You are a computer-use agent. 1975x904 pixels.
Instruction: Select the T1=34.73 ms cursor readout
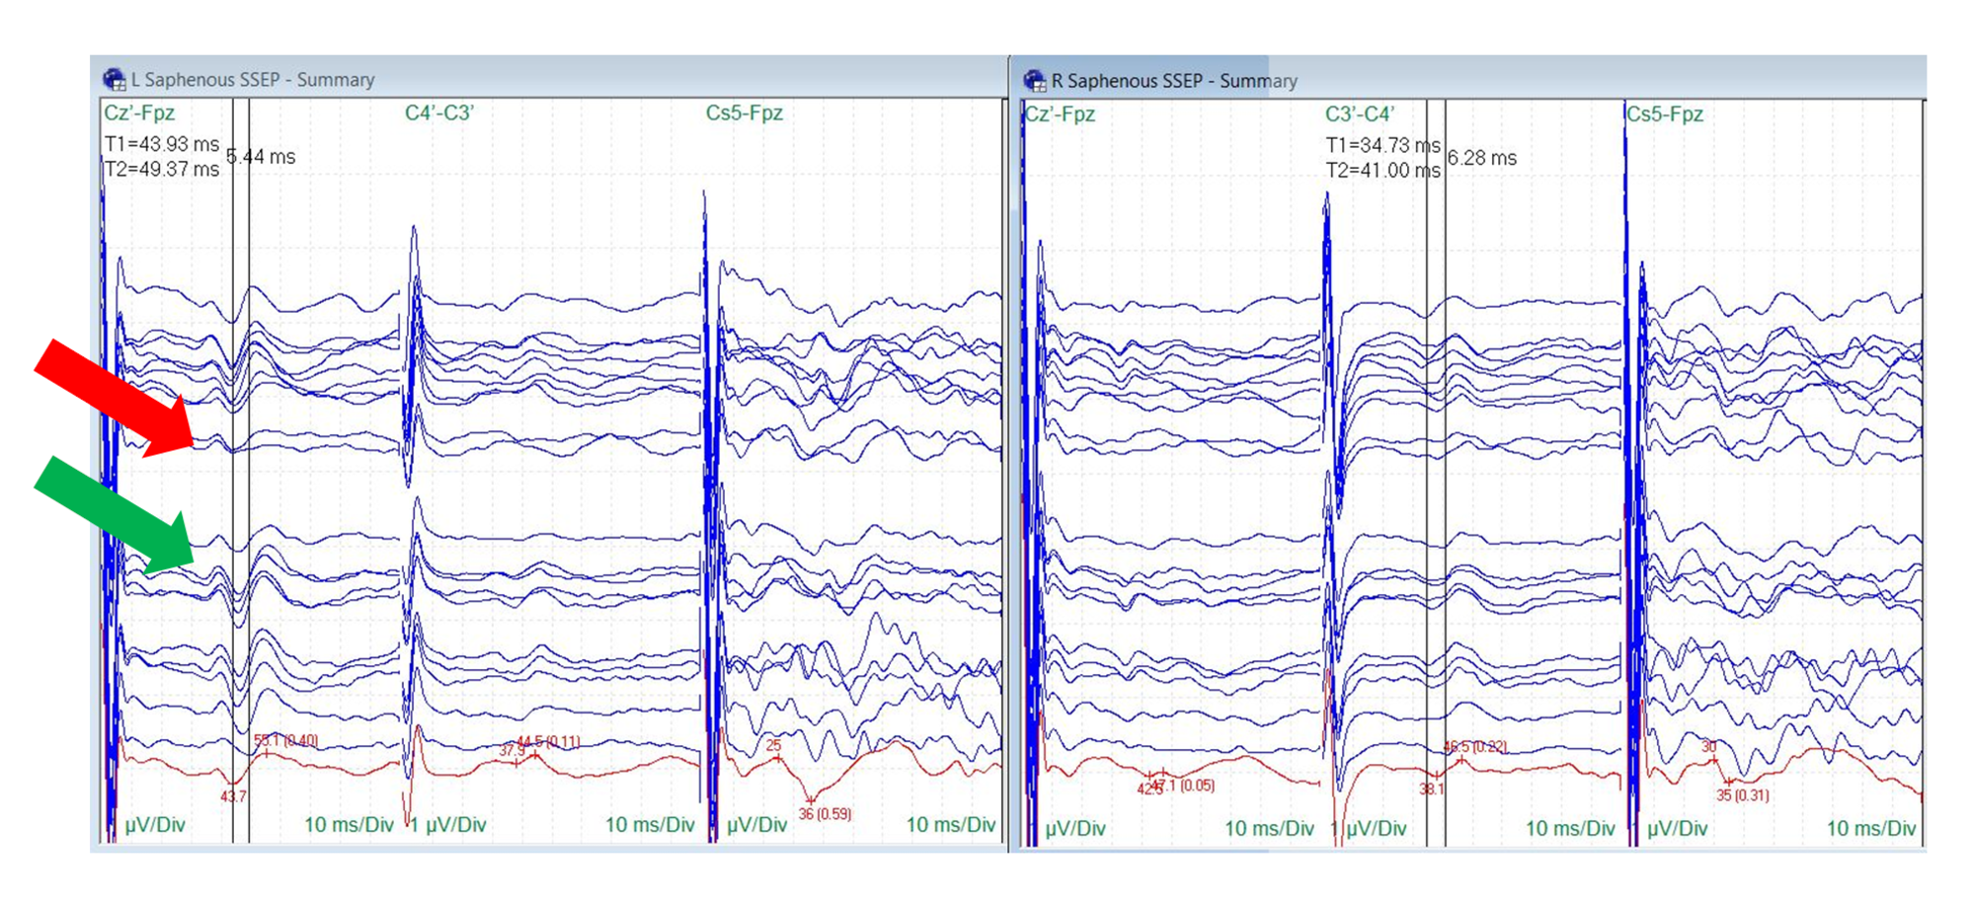coord(1382,145)
